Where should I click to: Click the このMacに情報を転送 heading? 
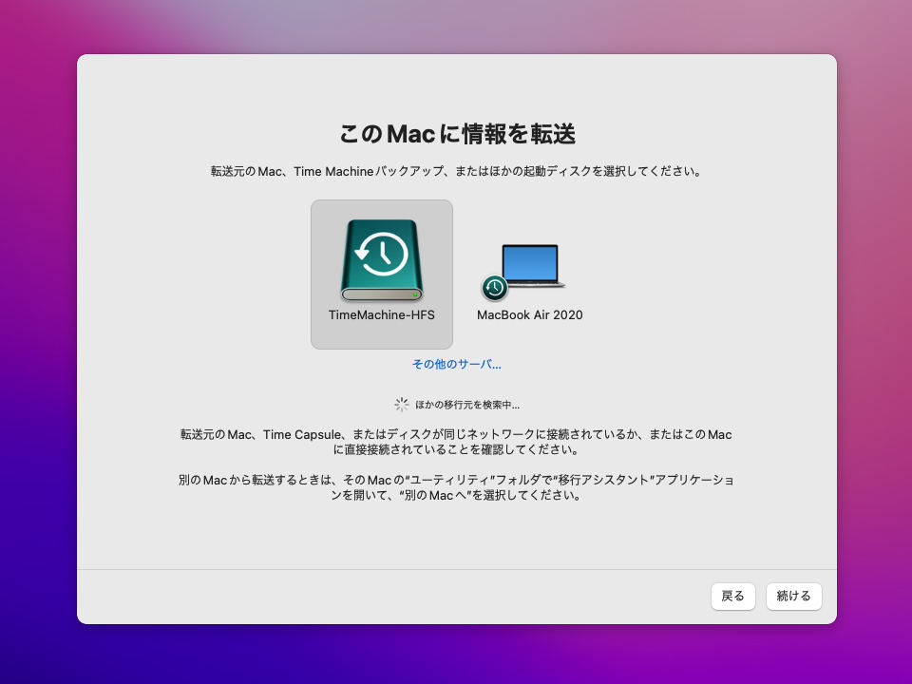point(457,134)
